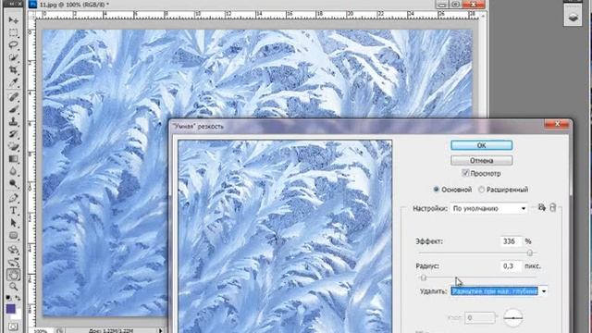
Task: Click the 100% zoom field in status bar
Action: pyautogui.click(x=41, y=331)
